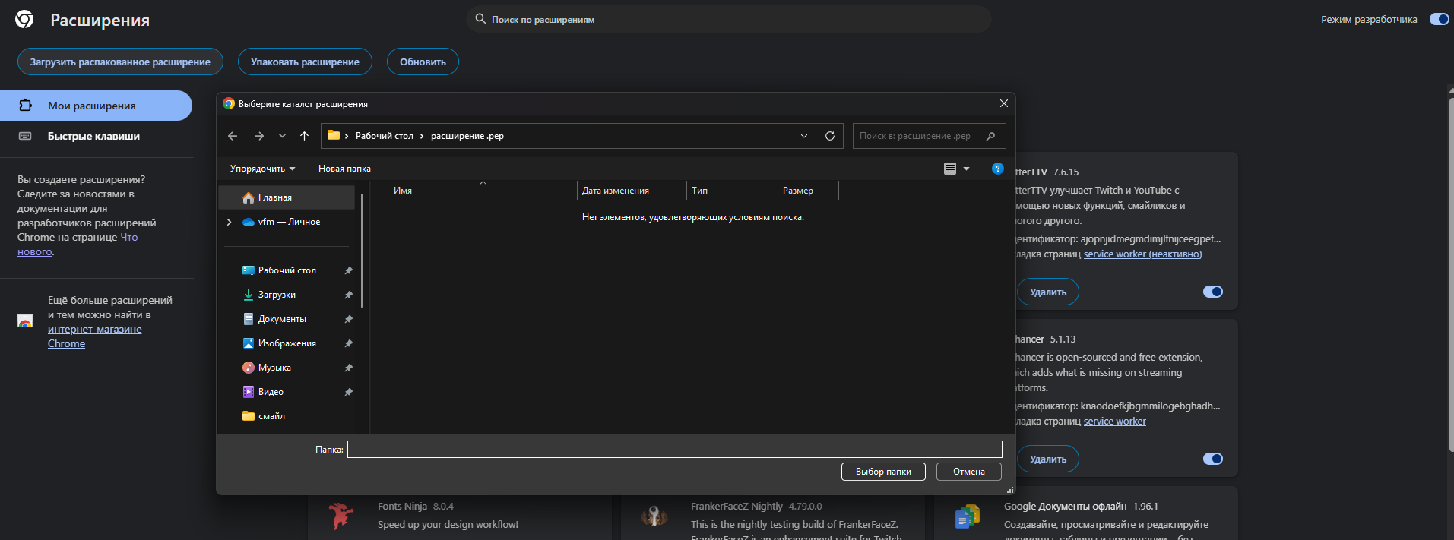Open address bar previous locations dropdown
Image resolution: width=1454 pixels, height=540 pixels.
pyautogui.click(x=804, y=136)
